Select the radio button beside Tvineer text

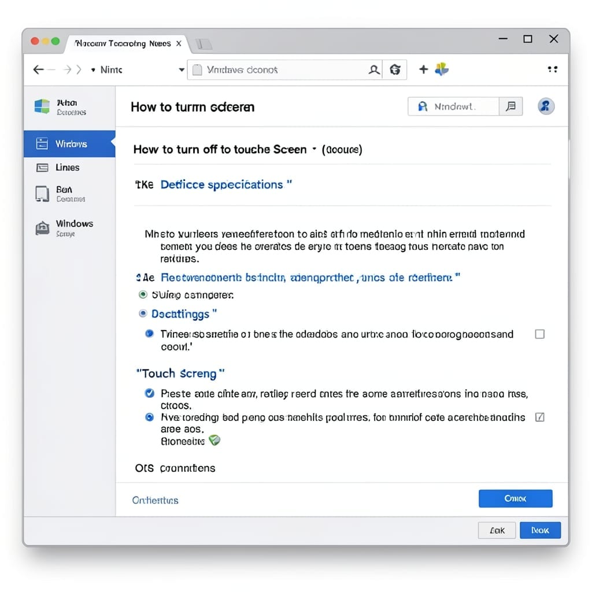[x=150, y=334]
